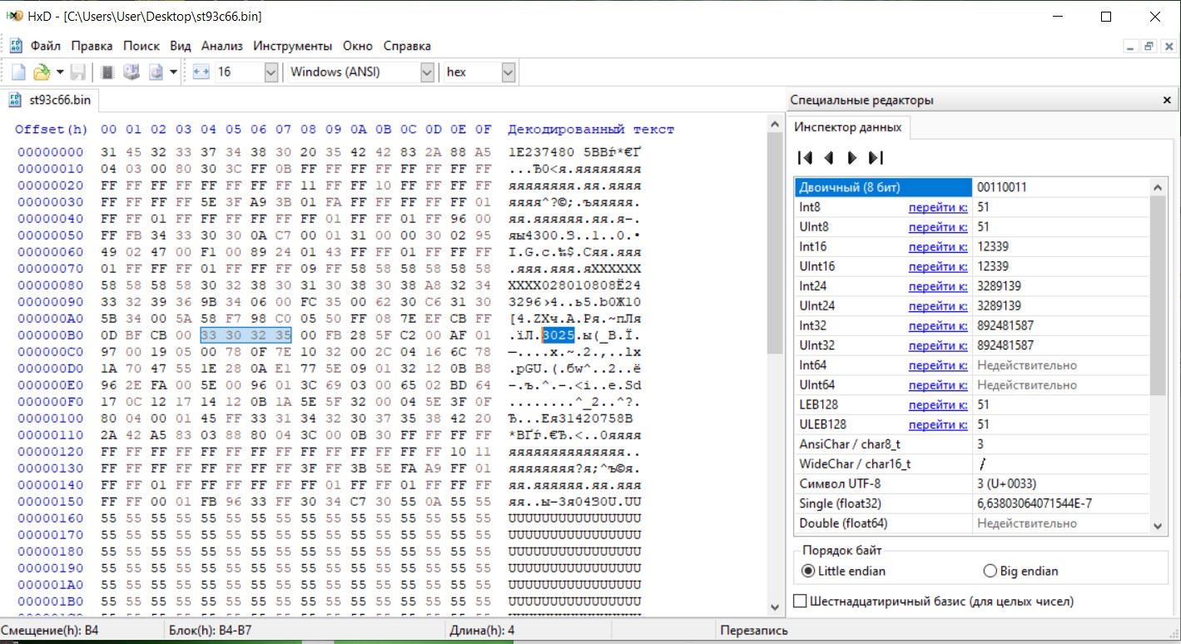Go to previous byte in Data inspector
Screen dimensions: 1181x644
(828, 157)
